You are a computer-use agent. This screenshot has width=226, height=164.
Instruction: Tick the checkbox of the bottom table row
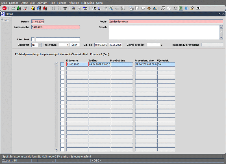tap(62, 149)
